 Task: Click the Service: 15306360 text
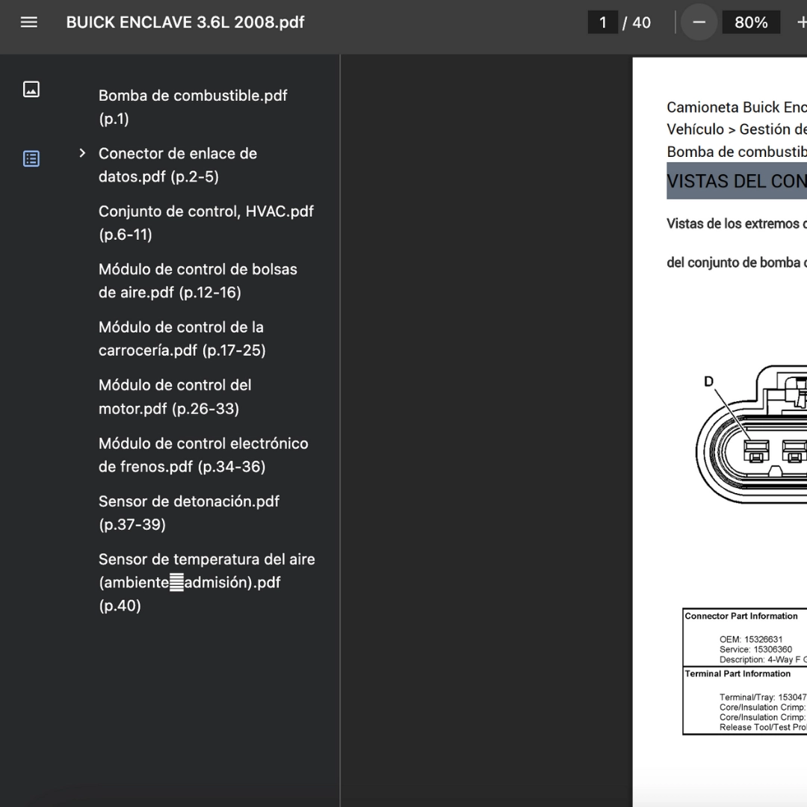pos(755,649)
